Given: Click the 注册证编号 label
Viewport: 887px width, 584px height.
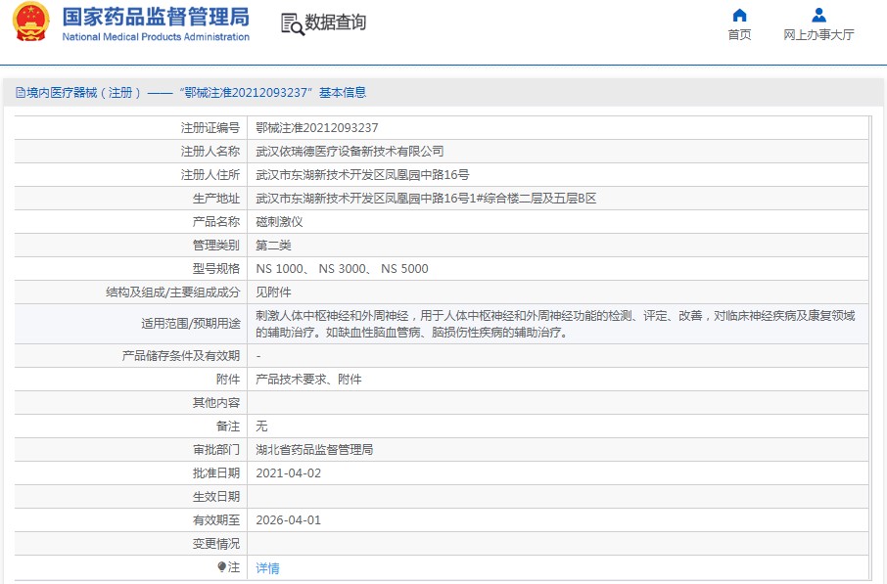Looking at the screenshot, I should 210,128.
